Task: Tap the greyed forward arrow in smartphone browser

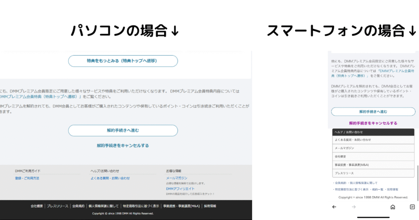Action: coord(354,207)
